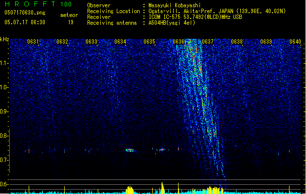Image resolution: width=306 pixels, height=194 pixels.
Task: Click the 1.1 kHz axis label
Action: [x=4, y=63]
